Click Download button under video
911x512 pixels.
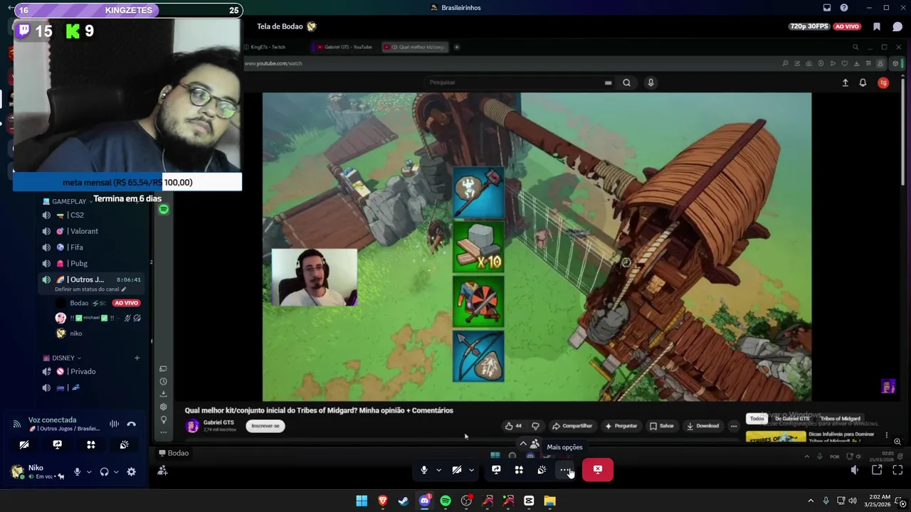pos(702,426)
